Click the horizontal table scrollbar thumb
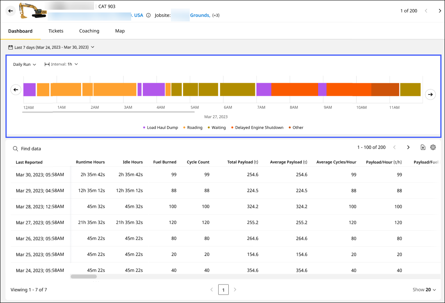The image size is (445, 303). 84,277
